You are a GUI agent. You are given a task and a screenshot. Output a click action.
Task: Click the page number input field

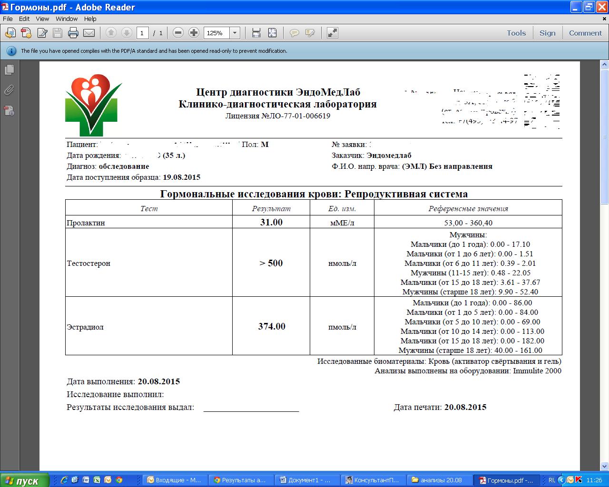[x=142, y=33]
